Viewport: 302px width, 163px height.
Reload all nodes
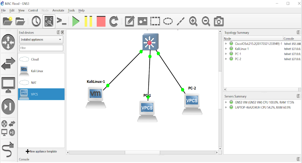(x=114, y=21)
